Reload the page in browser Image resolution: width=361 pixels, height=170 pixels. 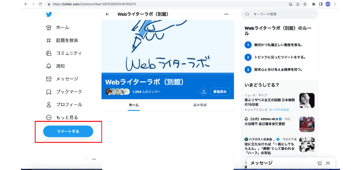(40, 4)
